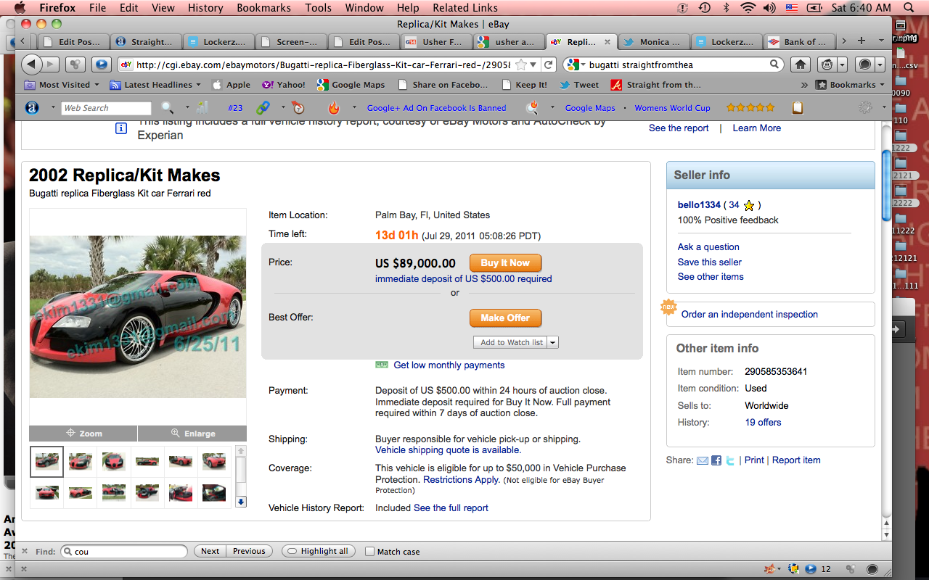Toggle the Highlight all button in find bar
Viewport: 929px width, 580px height.
(318, 551)
